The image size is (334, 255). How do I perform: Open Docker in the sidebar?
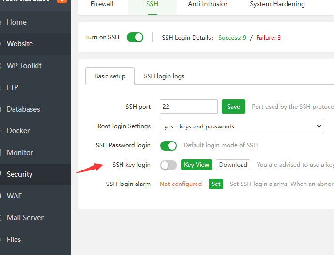pos(18,131)
